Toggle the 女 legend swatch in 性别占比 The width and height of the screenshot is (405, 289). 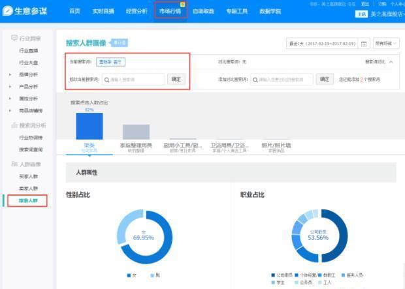(129, 275)
